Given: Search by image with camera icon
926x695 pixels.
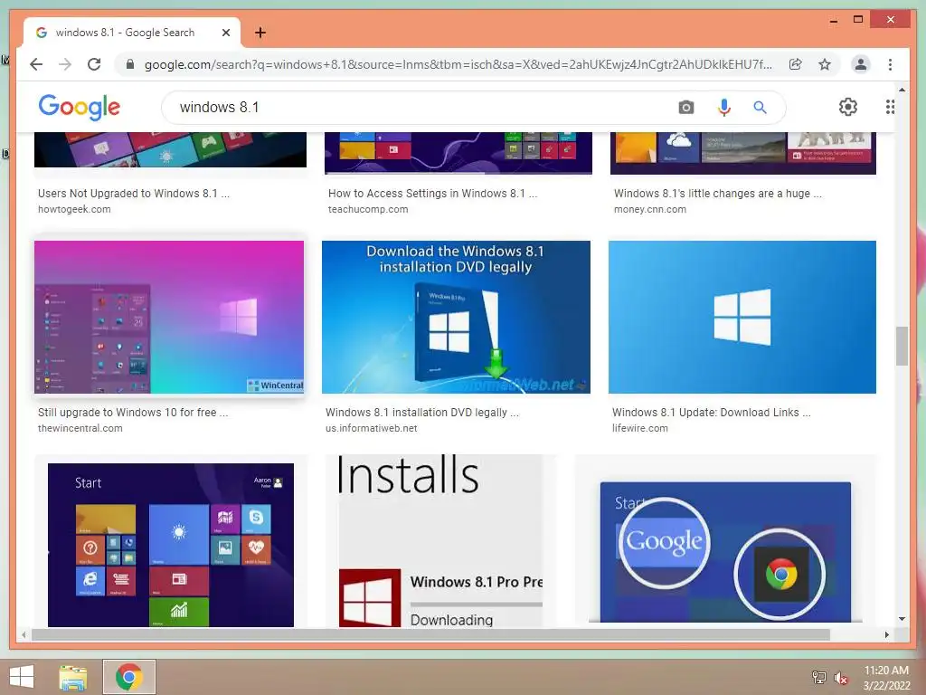Looking at the screenshot, I should point(685,108).
